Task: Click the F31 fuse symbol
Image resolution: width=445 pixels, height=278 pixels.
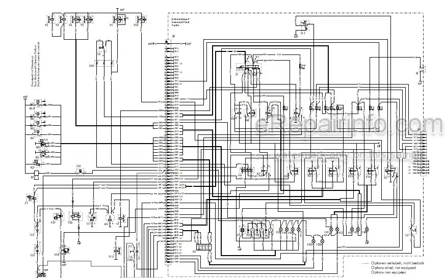Action: pyautogui.click(x=58, y=216)
